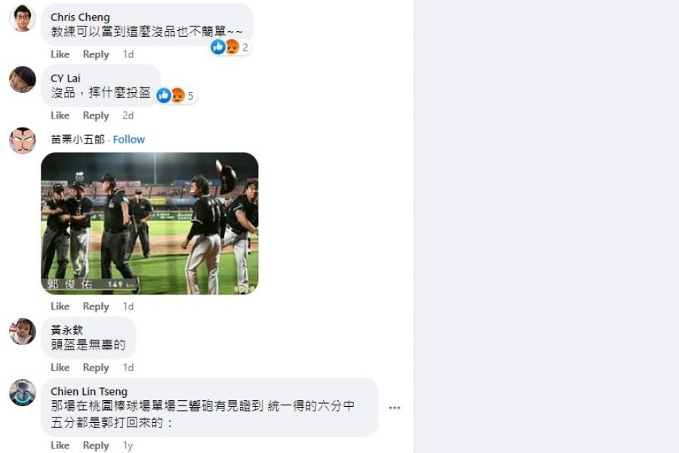Open 黃永欽 profile name link
Viewport: 679px width, 453px height.
pos(66,330)
